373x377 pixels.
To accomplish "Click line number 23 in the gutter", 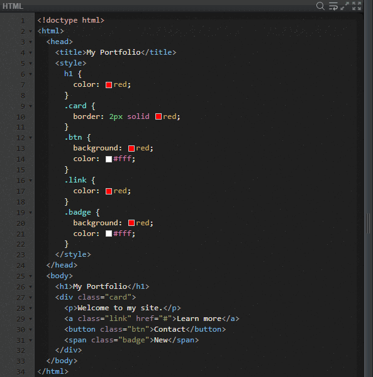I will 21,255.
